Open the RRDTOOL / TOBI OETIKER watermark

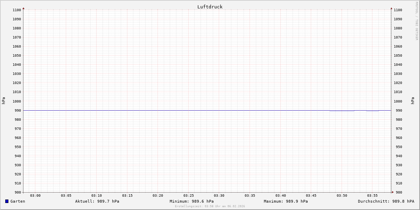coord(416,21)
